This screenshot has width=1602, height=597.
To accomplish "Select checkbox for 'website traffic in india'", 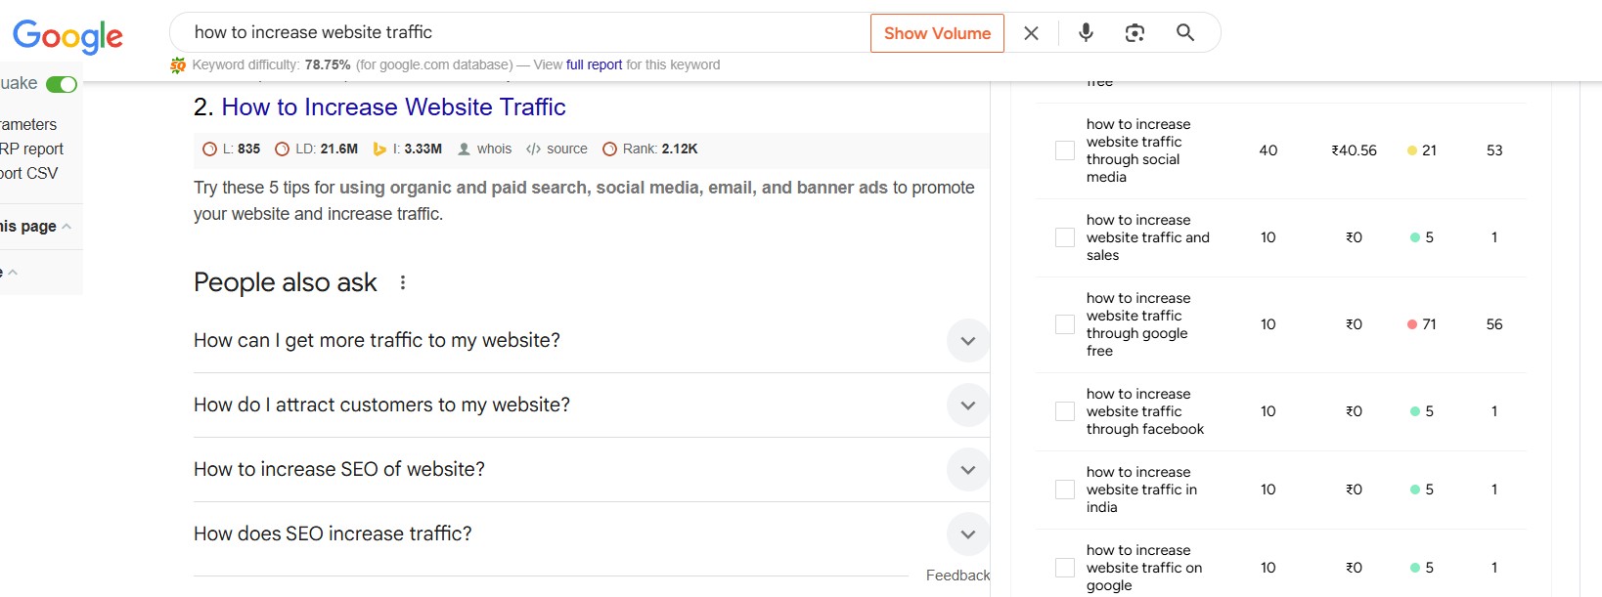I will (1065, 490).
